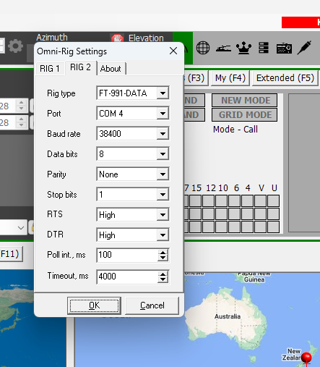
Task: Open the combo box chevron behind dialog
Action: [x=21, y=228]
